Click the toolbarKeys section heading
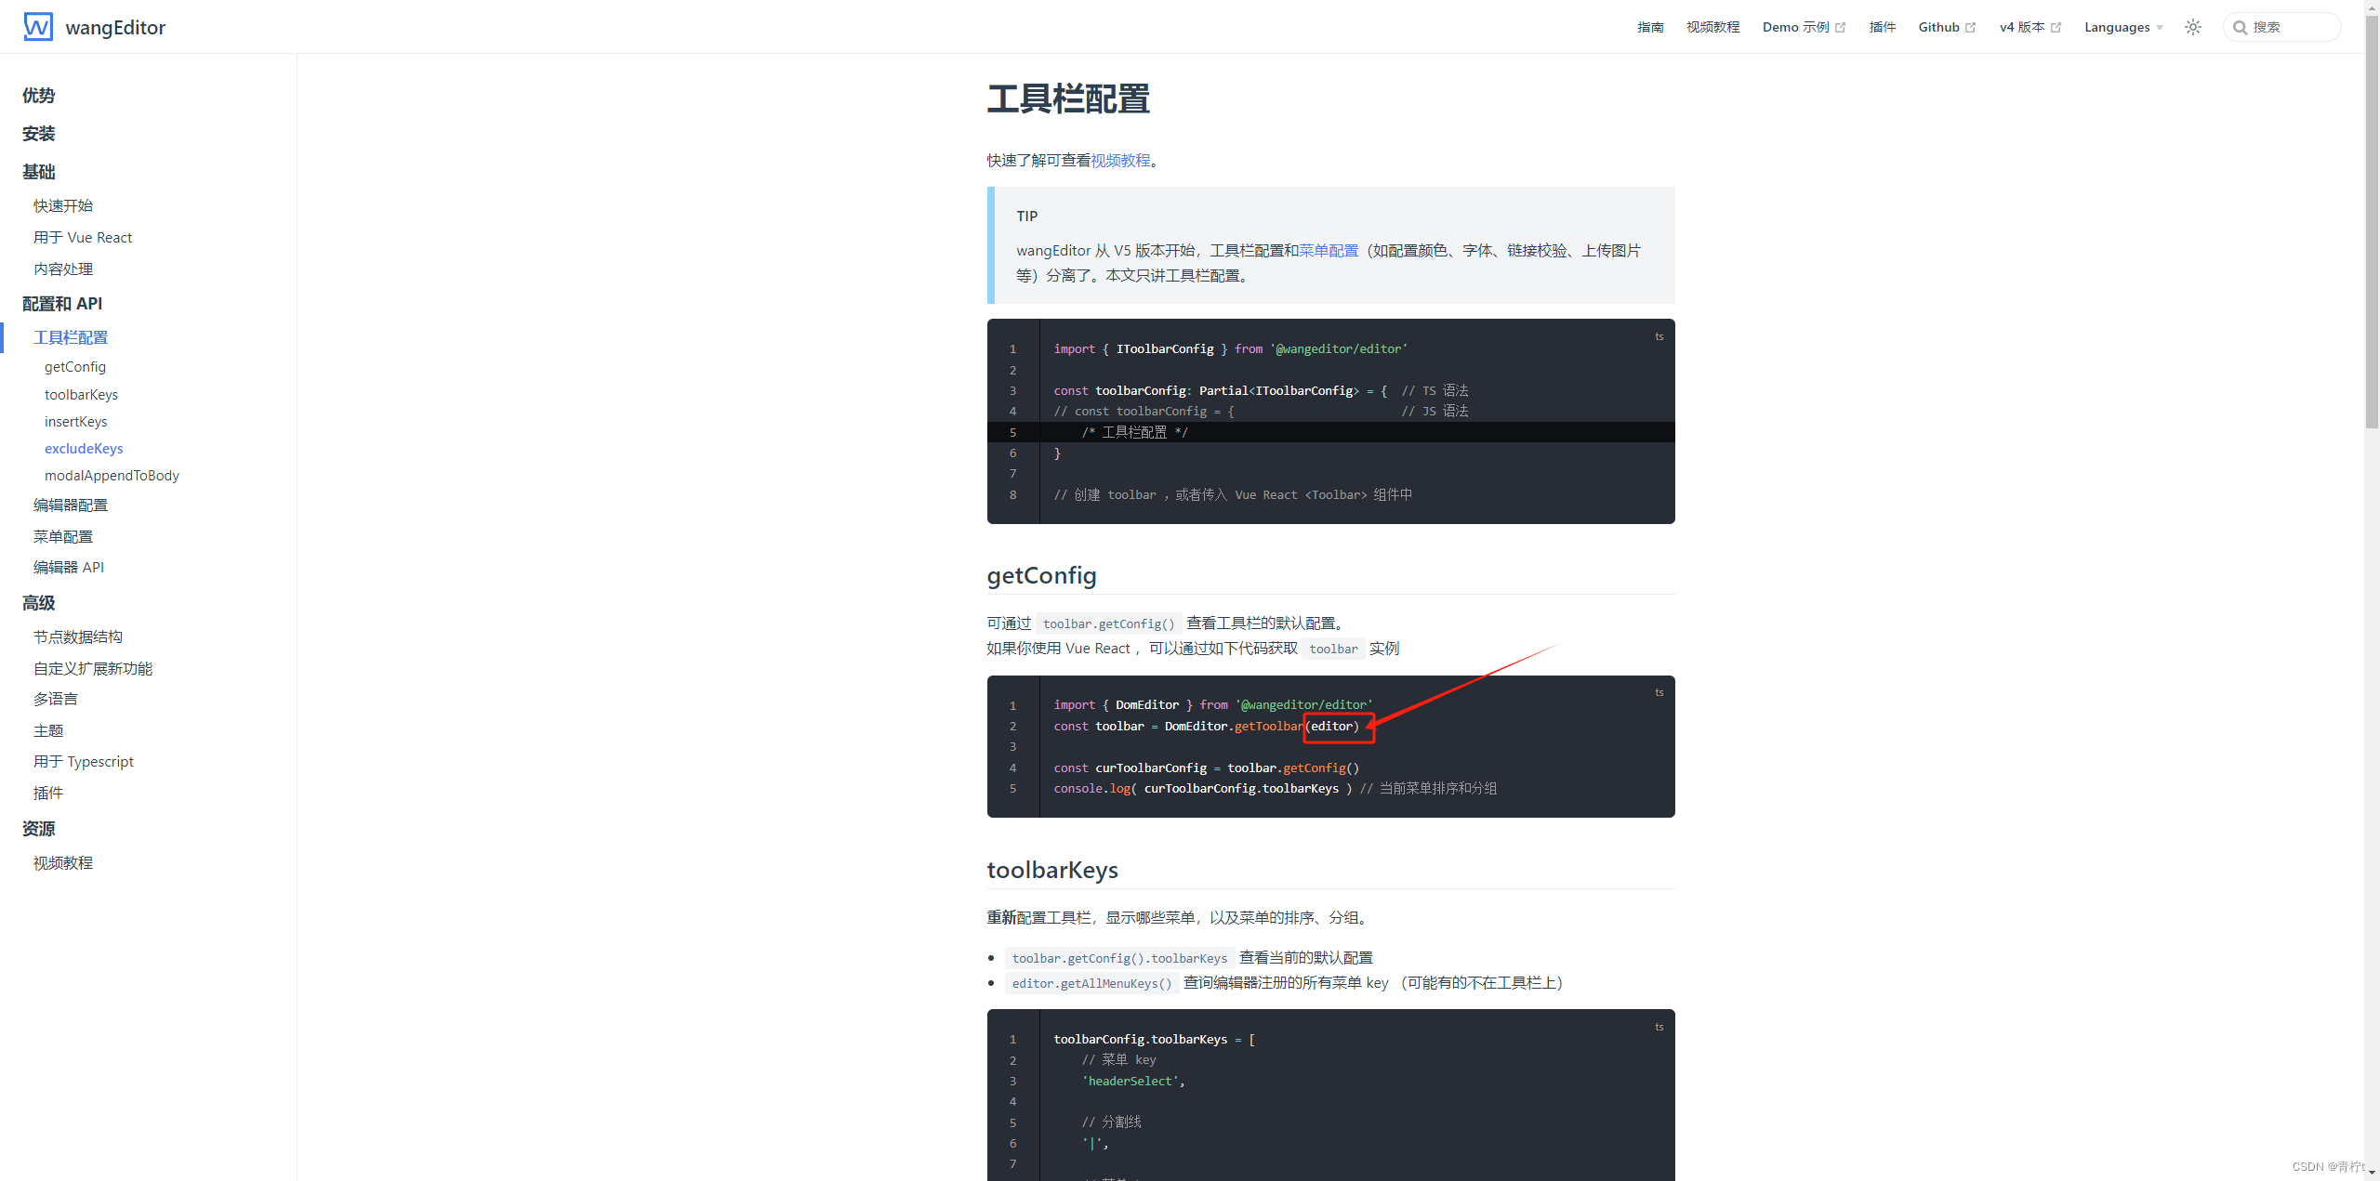2380x1181 pixels. pyautogui.click(x=1052, y=870)
